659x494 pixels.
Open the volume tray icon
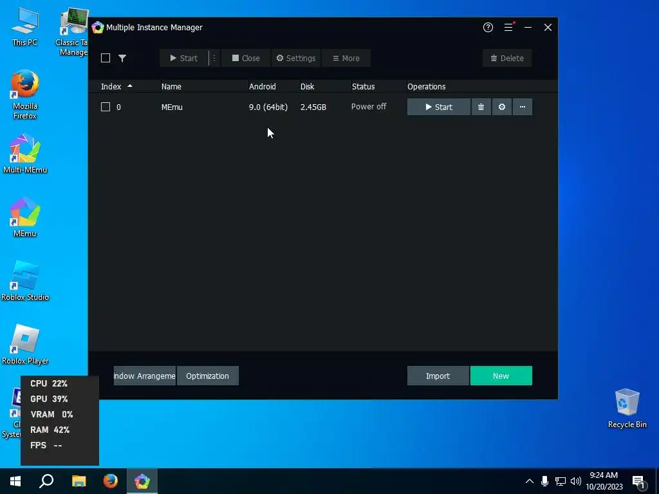pos(576,481)
